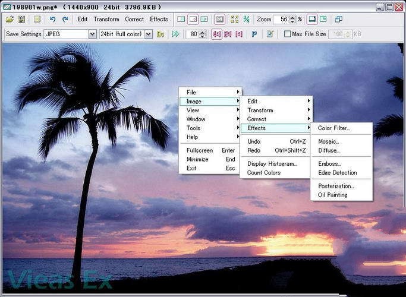Expand Tools in the context menu

pyautogui.click(x=210, y=128)
